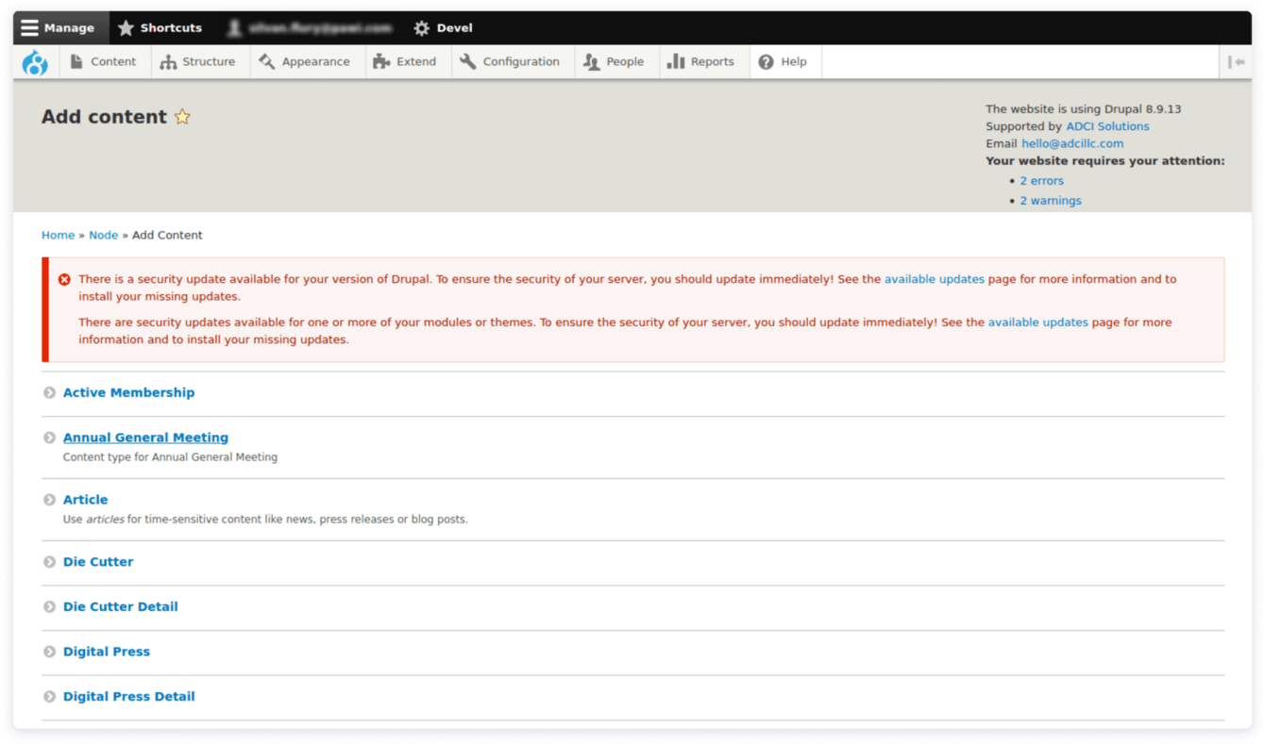Click arrow icon beside Annual General Meeting
1265x744 pixels.
[x=49, y=438]
